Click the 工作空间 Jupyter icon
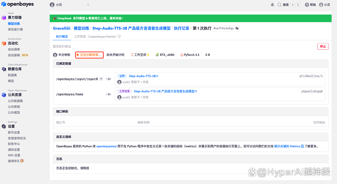Image resolution: width=337 pixels, height=184 pixels. click(x=132, y=55)
